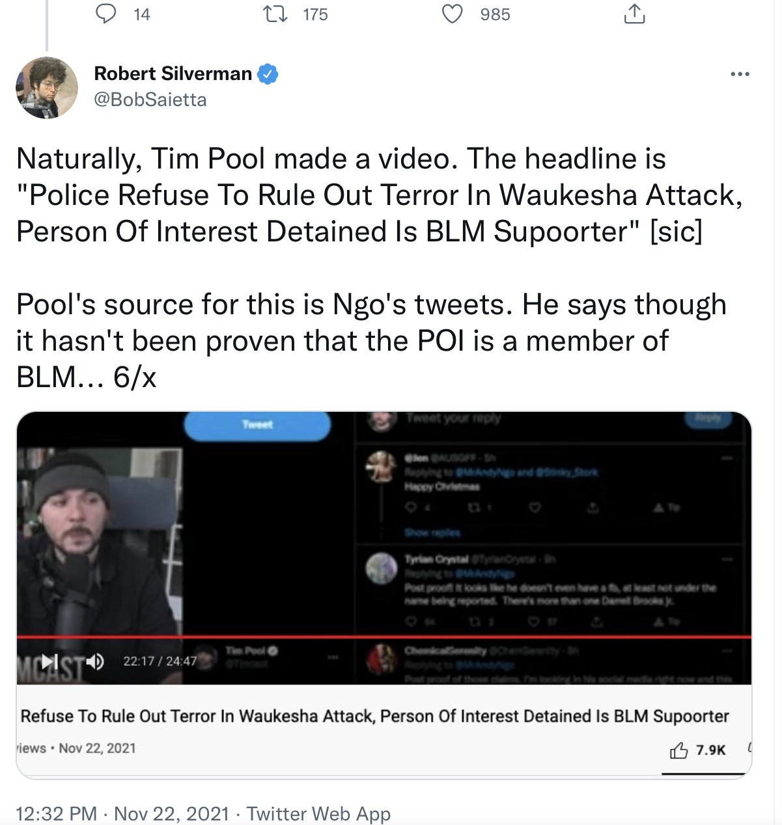
Task: Open Robert Silverman's profile picture
Action: (x=47, y=88)
